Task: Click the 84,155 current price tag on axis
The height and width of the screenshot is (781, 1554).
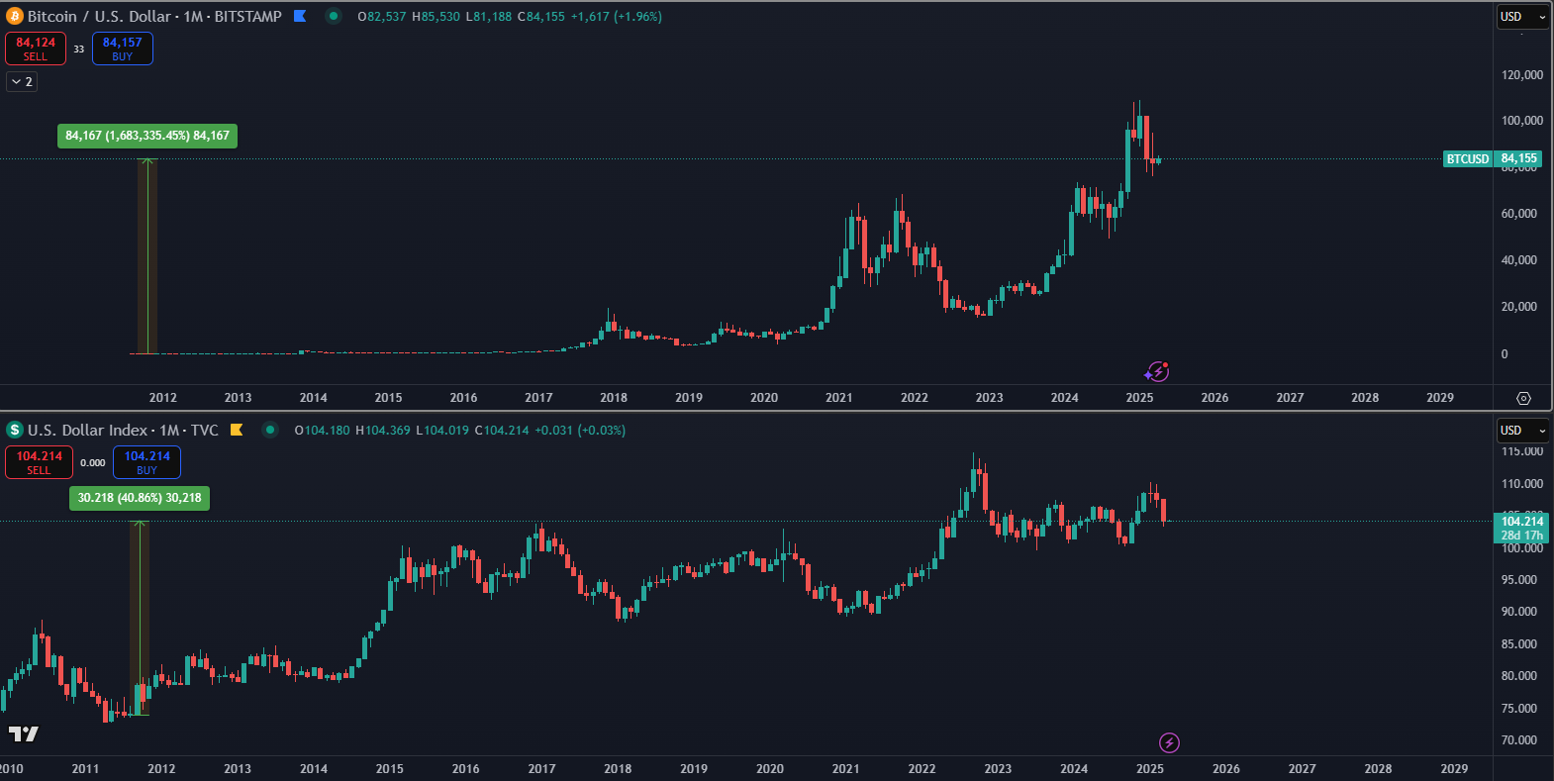Action: point(1518,158)
